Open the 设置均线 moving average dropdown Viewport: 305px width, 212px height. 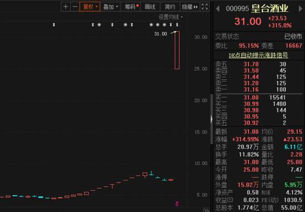point(171,17)
